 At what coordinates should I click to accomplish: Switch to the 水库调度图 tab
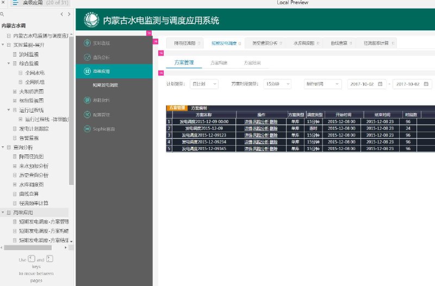click(304, 43)
